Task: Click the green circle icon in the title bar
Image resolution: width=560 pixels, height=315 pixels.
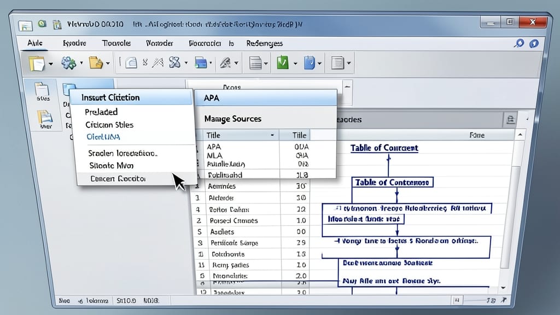Action: coord(42,24)
